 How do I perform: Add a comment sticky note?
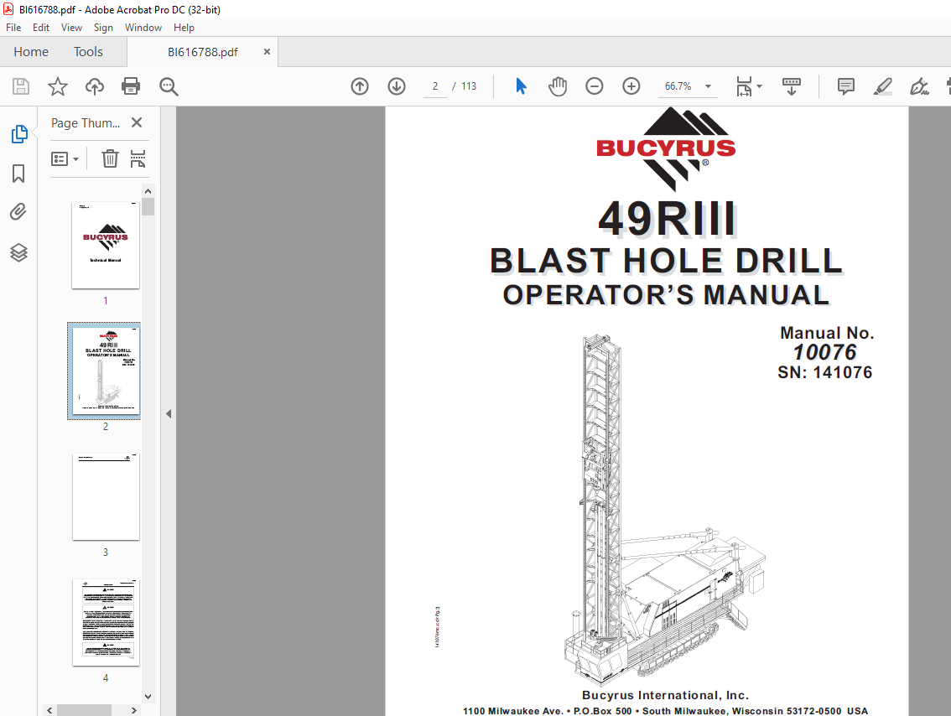(846, 86)
